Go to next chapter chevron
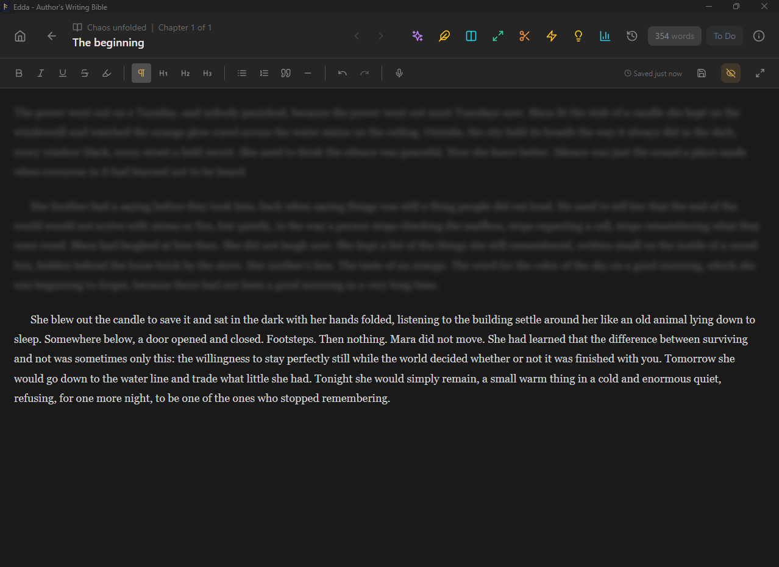 (380, 36)
